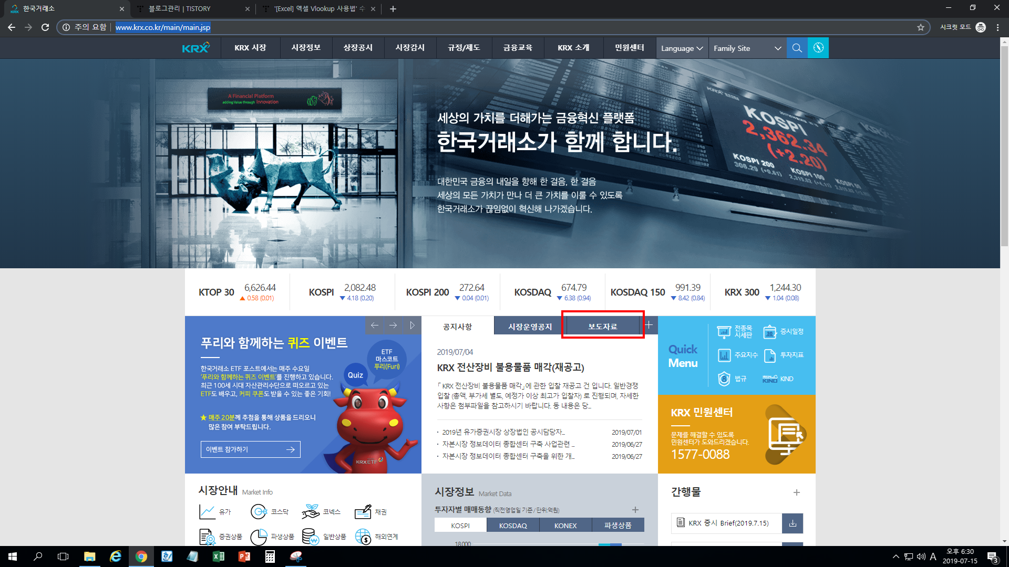Click the 이벤트 참가하기 button

tap(250, 449)
